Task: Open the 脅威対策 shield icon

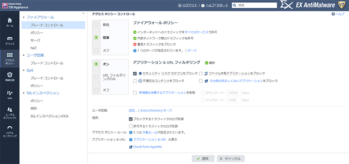Action: tap(10, 75)
